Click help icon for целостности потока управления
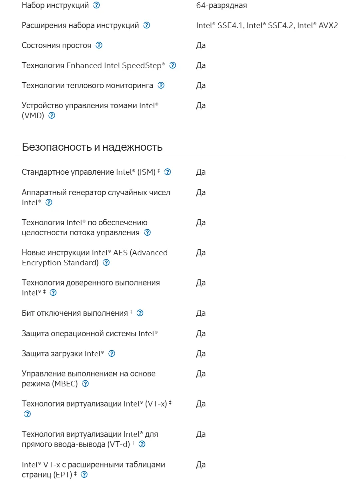The image size is (360, 481). point(147,233)
